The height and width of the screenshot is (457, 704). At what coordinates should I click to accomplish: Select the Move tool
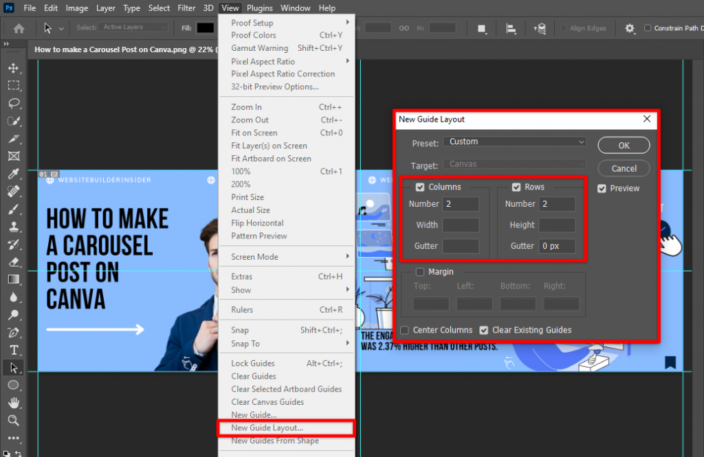[14, 68]
